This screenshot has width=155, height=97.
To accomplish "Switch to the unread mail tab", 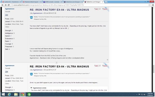I will click(53, 2).
